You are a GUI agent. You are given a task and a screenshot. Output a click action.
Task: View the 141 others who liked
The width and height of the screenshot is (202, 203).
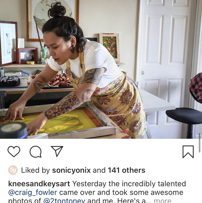pyautogui.click(x=126, y=170)
